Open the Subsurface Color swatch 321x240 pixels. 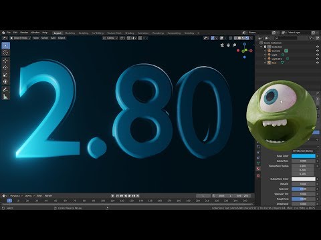(x=304, y=179)
